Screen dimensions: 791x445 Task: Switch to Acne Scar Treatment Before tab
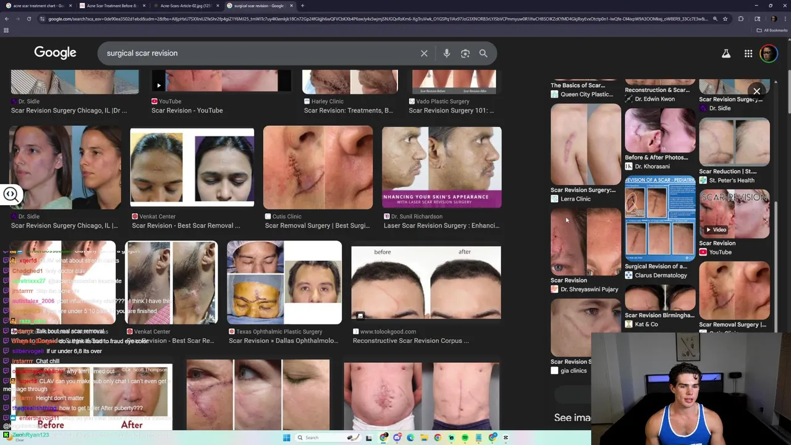(111, 6)
